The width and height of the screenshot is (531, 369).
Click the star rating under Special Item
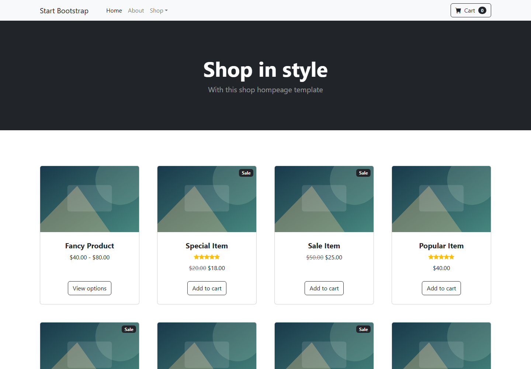[207, 257]
